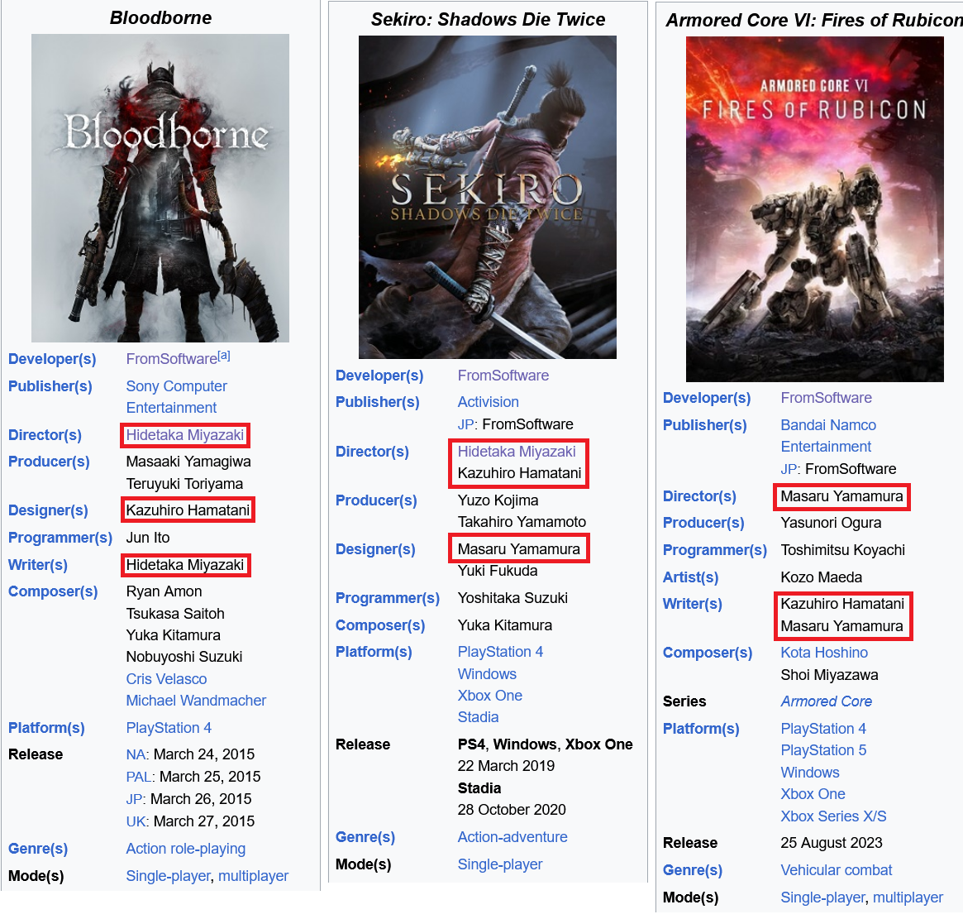Click Composer(s) label in Bloodborne infobox
Image resolution: width=963 pixels, height=919 pixels.
click(53, 591)
